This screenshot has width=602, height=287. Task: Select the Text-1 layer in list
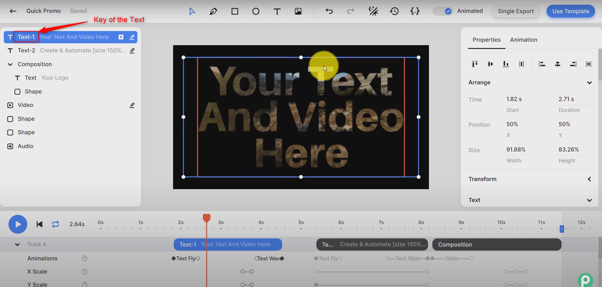[71, 37]
